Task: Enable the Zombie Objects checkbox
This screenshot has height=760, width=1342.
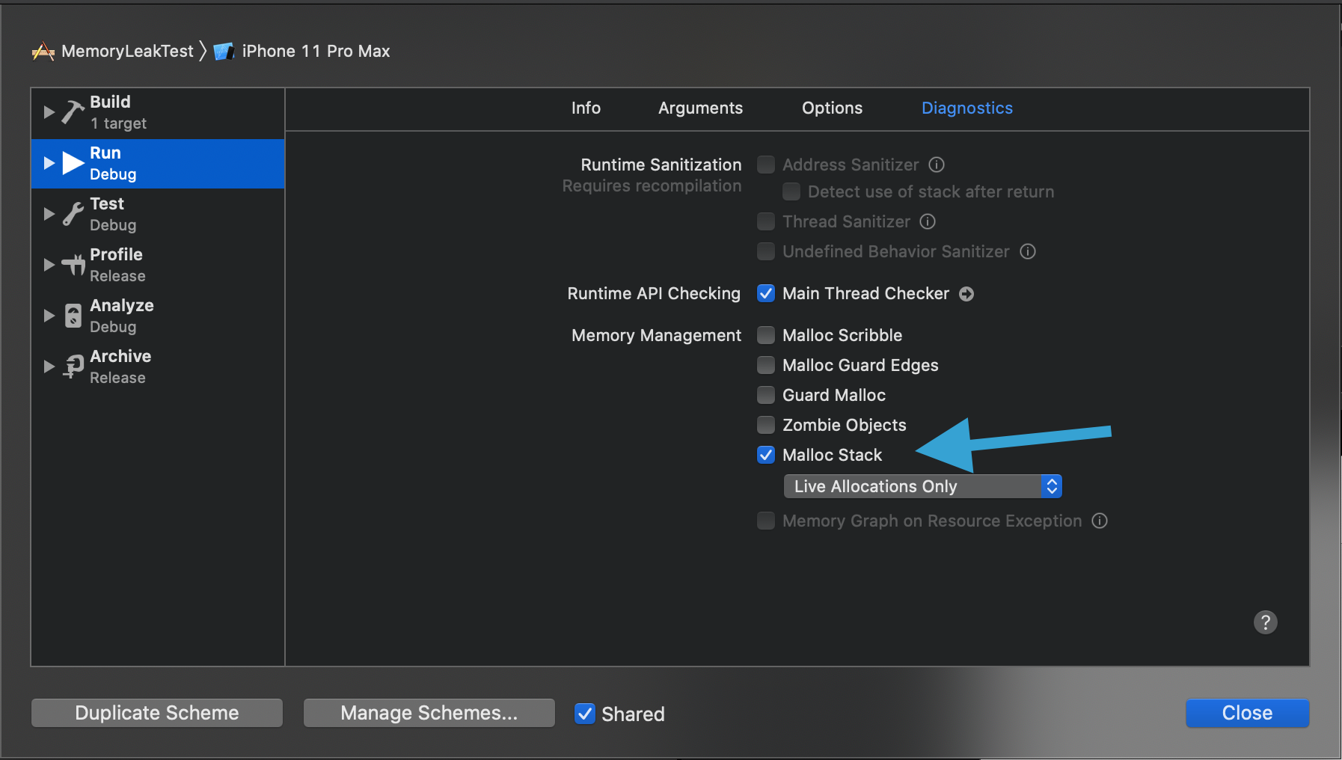Action: (x=766, y=425)
